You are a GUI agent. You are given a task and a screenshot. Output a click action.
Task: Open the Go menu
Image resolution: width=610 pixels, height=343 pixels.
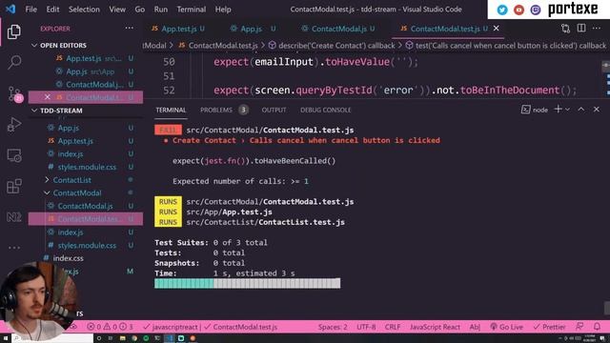[140, 10]
